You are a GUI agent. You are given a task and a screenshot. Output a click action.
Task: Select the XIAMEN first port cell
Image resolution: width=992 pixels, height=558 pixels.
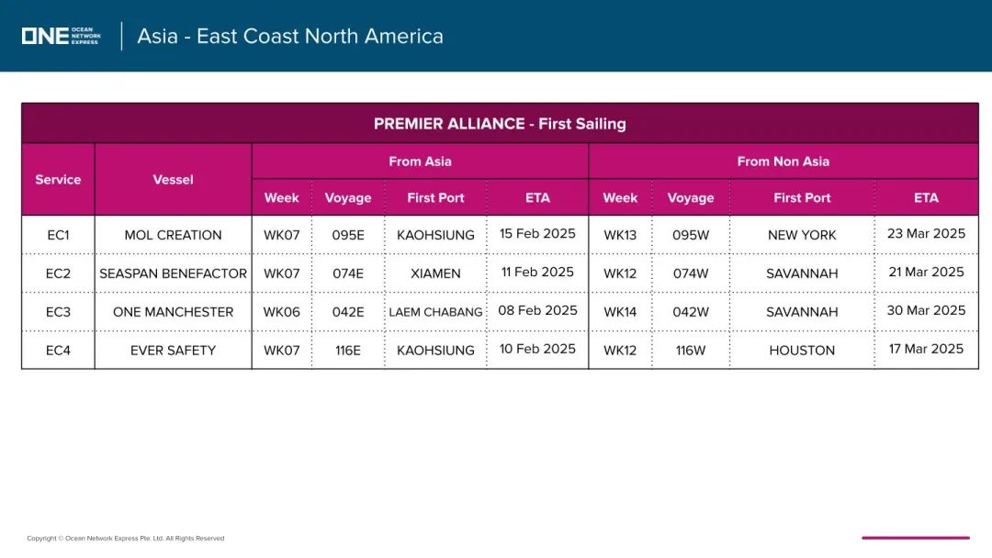point(435,273)
